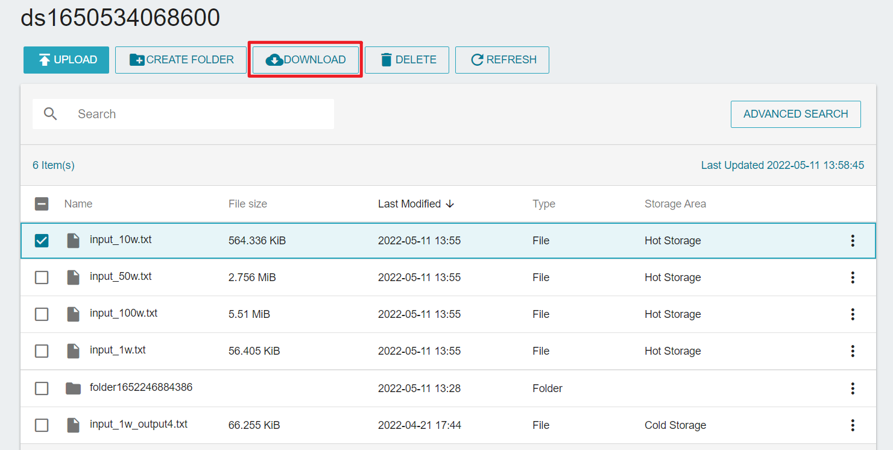Click the Folder type cell
The width and height of the screenshot is (893, 450).
[547, 388]
